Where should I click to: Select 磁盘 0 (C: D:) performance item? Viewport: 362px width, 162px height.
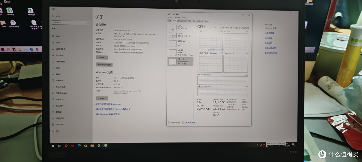tap(181, 43)
